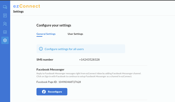175x102 pixels.
Task: Switch to the General Settings tab
Action: 46,34
